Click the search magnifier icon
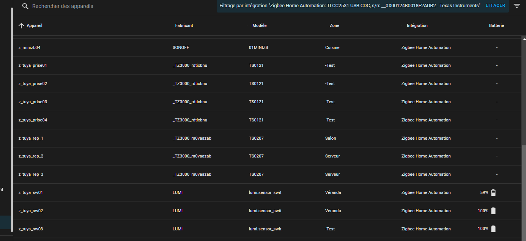 point(25,6)
